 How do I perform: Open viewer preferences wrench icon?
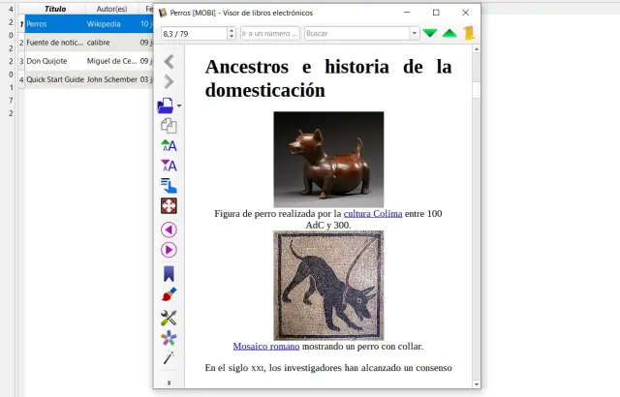(x=169, y=318)
